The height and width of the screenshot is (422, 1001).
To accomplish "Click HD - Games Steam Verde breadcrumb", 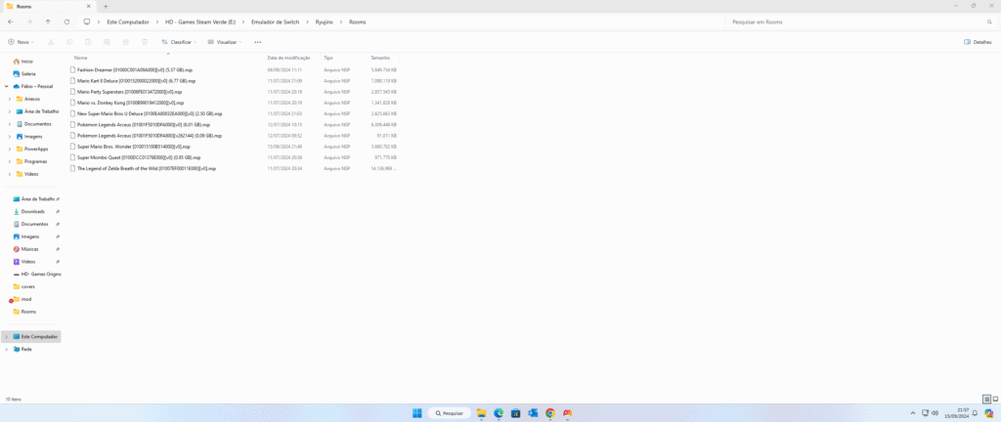I will 200,21.
